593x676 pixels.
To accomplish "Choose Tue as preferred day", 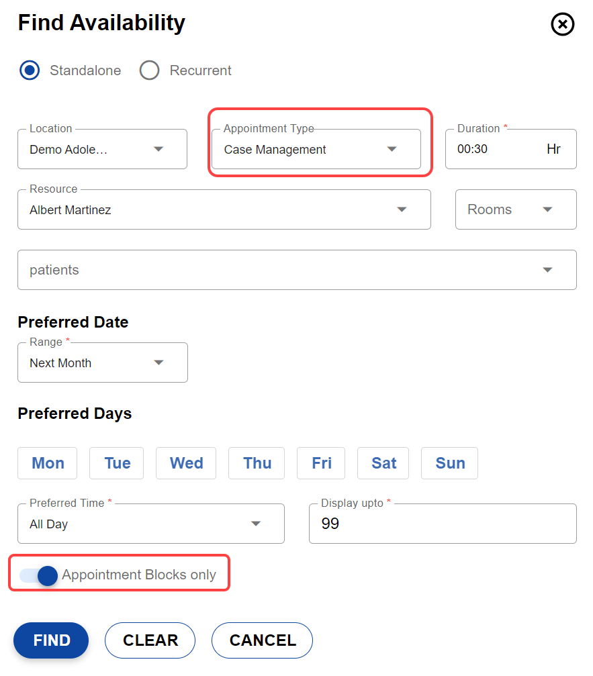I will 117,463.
